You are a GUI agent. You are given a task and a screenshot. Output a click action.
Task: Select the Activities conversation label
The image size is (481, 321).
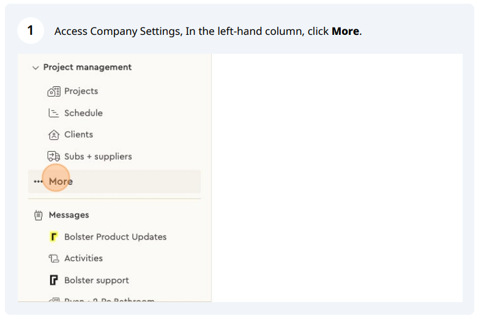83,259
